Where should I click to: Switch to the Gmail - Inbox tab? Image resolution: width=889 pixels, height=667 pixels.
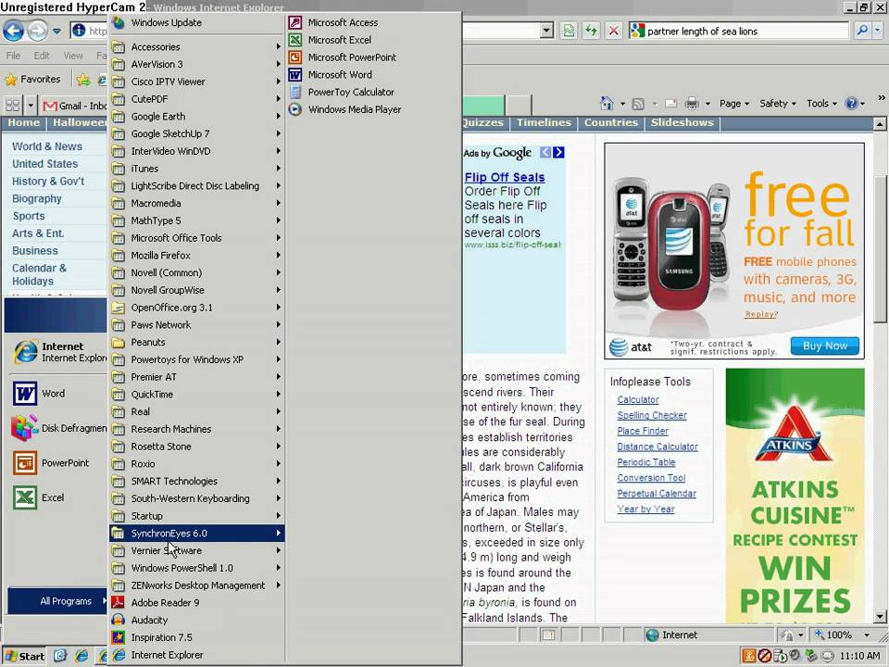pos(74,106)
